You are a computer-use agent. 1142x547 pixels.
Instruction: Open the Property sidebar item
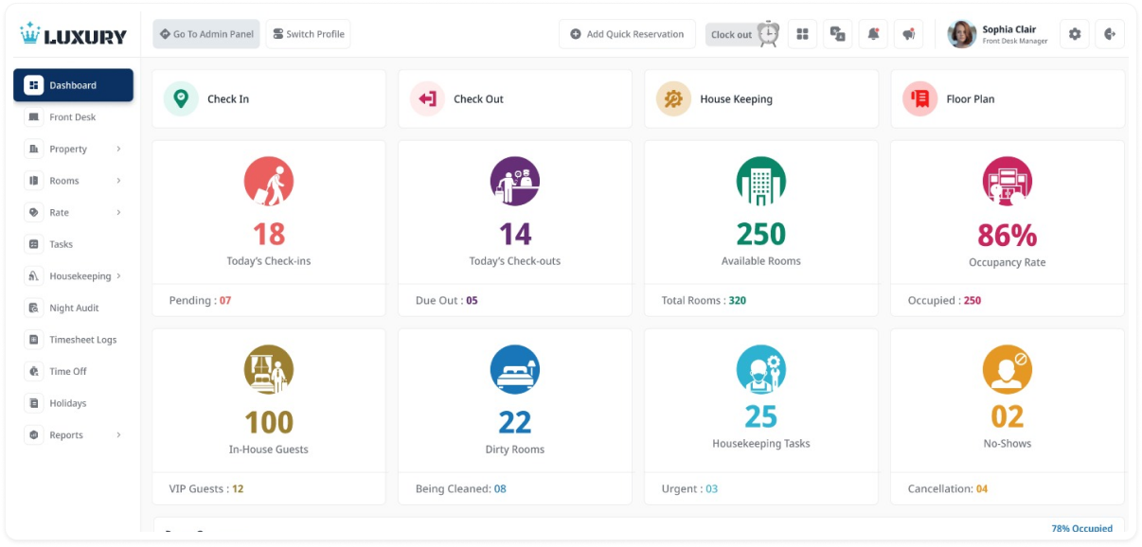(x=73, y=149)
